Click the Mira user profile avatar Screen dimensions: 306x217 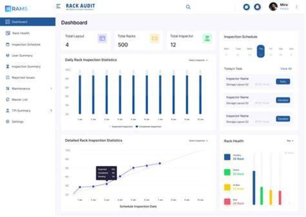pyautogui.click(x=273, y=7)
